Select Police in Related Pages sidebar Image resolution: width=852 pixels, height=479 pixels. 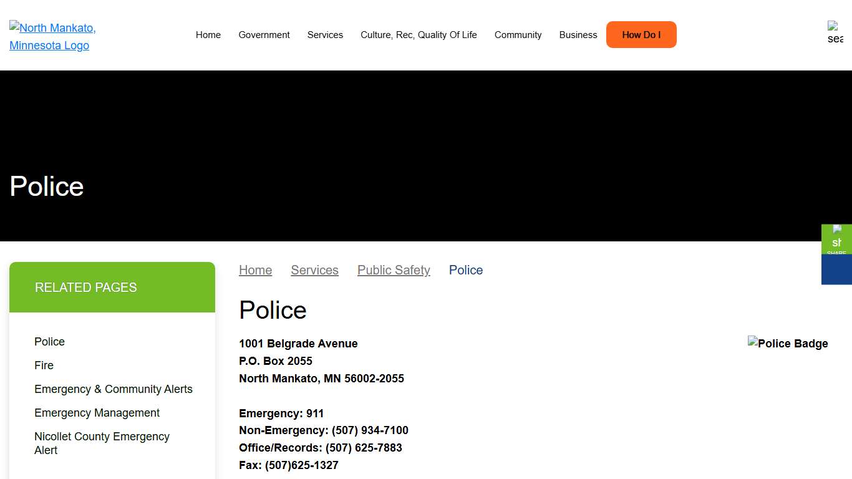pyautogui.click(x=50, y=342)
